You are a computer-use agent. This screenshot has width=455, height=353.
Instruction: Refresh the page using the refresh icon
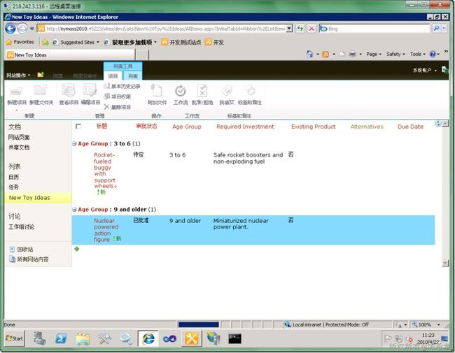(300, 29)
